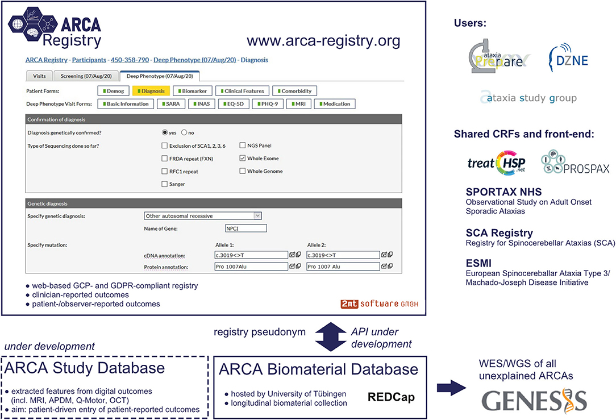Click the copy icon beside Allele 1 protein annotation
Screen dimensions: 616x420
(298, 266)
